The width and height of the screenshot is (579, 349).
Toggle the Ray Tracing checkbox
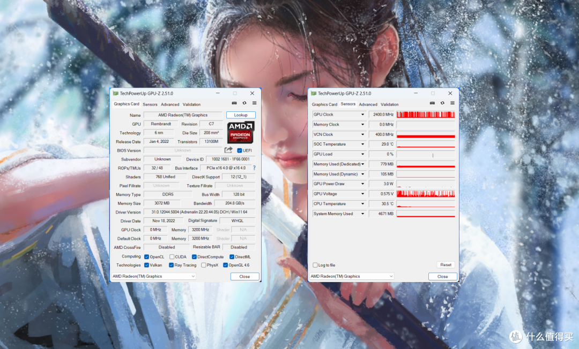coord(172,265)
